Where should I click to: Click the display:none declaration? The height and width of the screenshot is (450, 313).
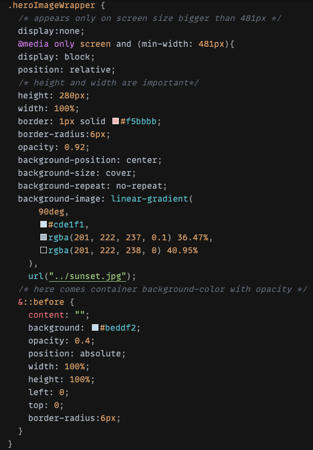pos(51,31)
